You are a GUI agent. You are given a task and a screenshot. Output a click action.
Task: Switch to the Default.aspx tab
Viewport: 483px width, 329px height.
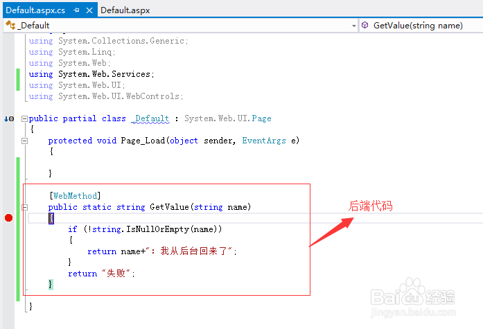pos(125,10)
